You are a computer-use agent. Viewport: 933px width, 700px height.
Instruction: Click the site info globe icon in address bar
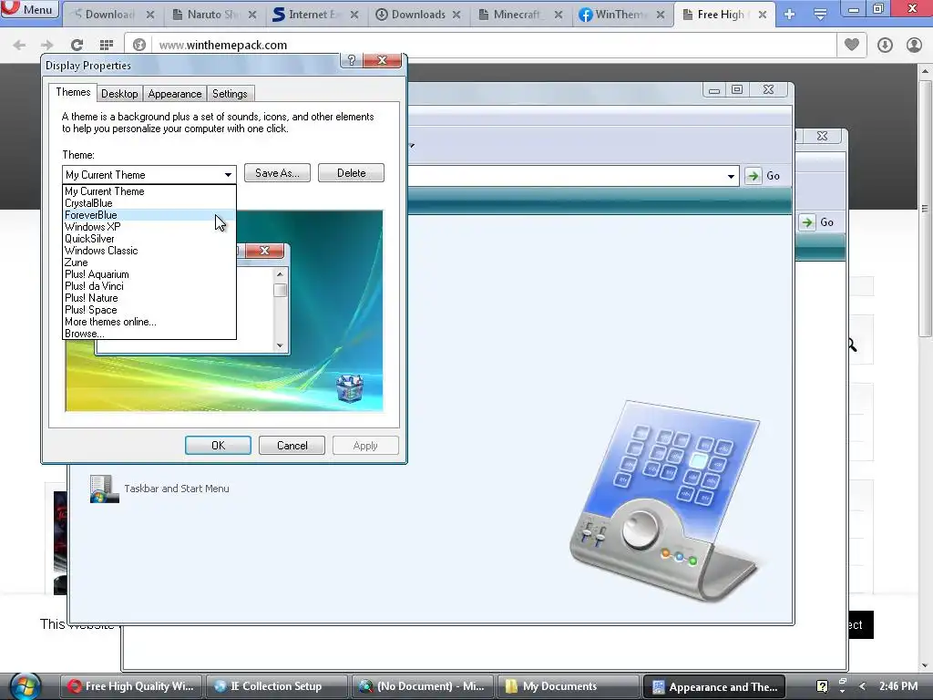(x=139, y=46)
